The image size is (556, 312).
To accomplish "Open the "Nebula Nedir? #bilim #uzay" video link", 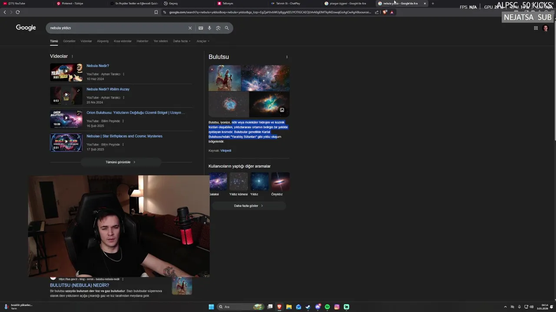I will 108,89.
